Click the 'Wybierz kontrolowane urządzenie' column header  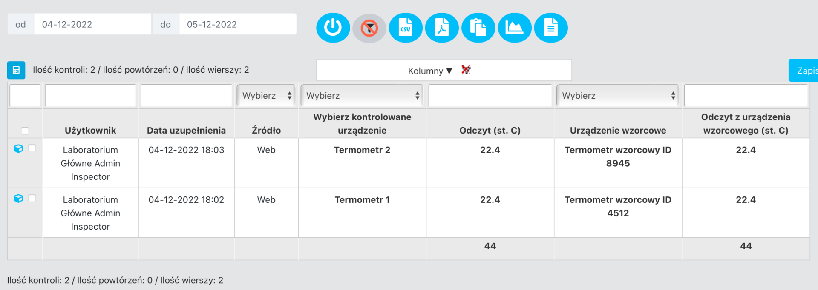click(x=363, y=124)
